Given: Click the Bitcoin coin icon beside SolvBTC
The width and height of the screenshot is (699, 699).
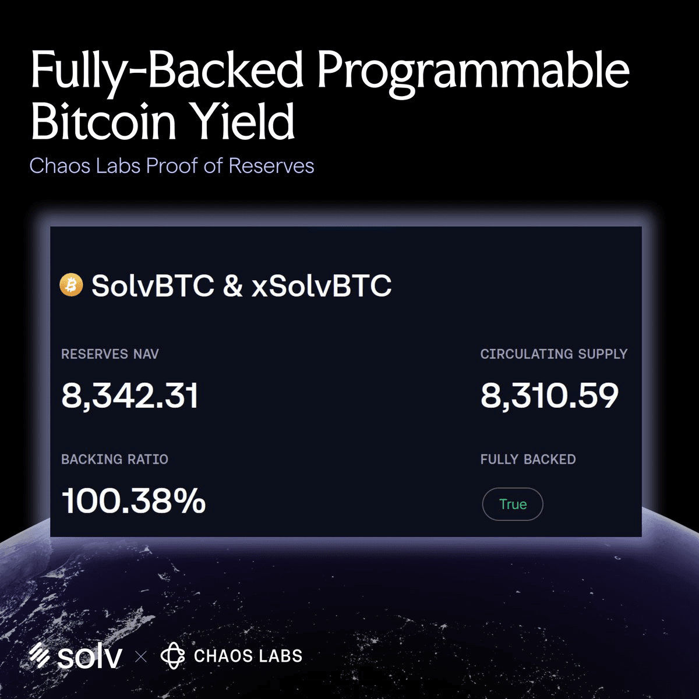Looking at the screenshot, I should 72,285.
